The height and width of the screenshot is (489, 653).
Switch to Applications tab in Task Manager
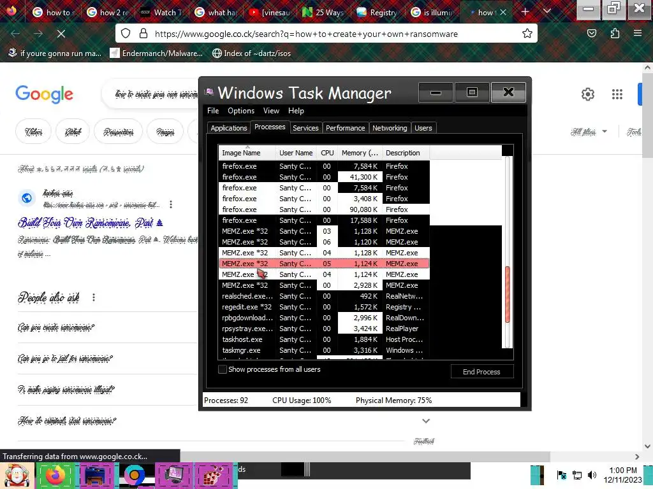click(229, 128)
